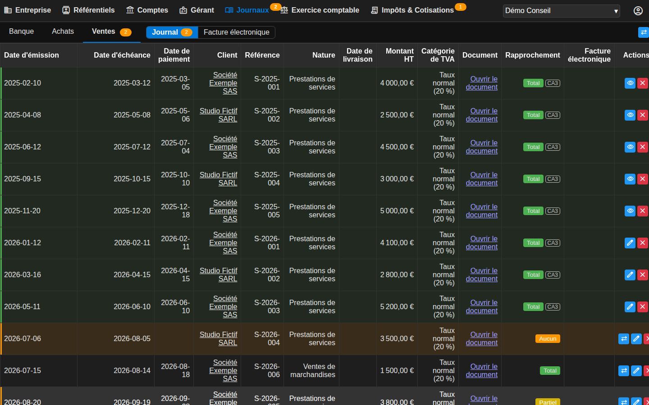This screenshot has height=405, width=649.
Task: Edit invoice S-2026-003 with the pencil icon
Action: (630, 307)
